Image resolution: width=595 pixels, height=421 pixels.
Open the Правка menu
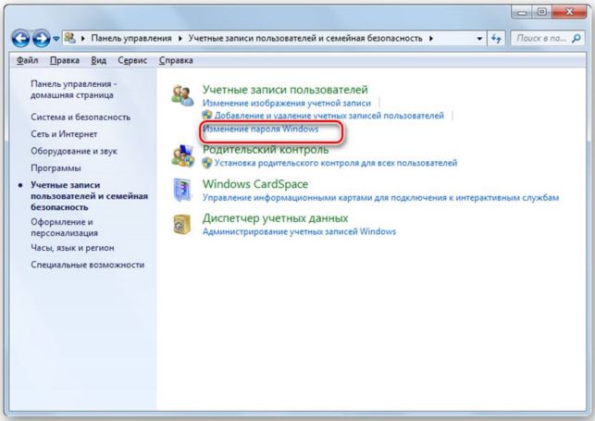coord(65,60)
